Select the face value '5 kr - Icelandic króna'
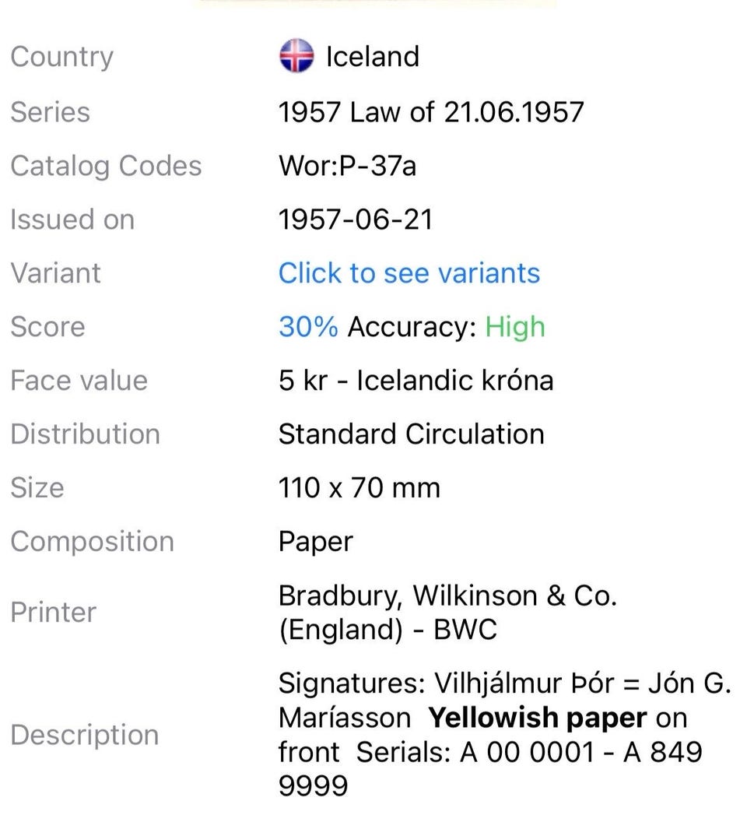 coord(416,381)
